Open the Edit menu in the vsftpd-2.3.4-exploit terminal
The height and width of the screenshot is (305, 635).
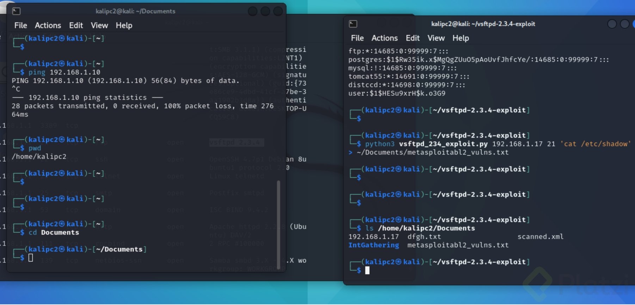click(413, 38)
